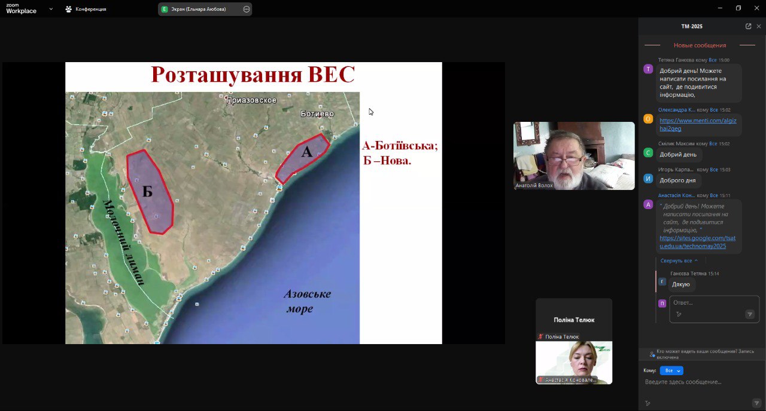Click the Добрий день message by Смілик
This screenshot has height=411, width=766.
[x=678, y=154]
